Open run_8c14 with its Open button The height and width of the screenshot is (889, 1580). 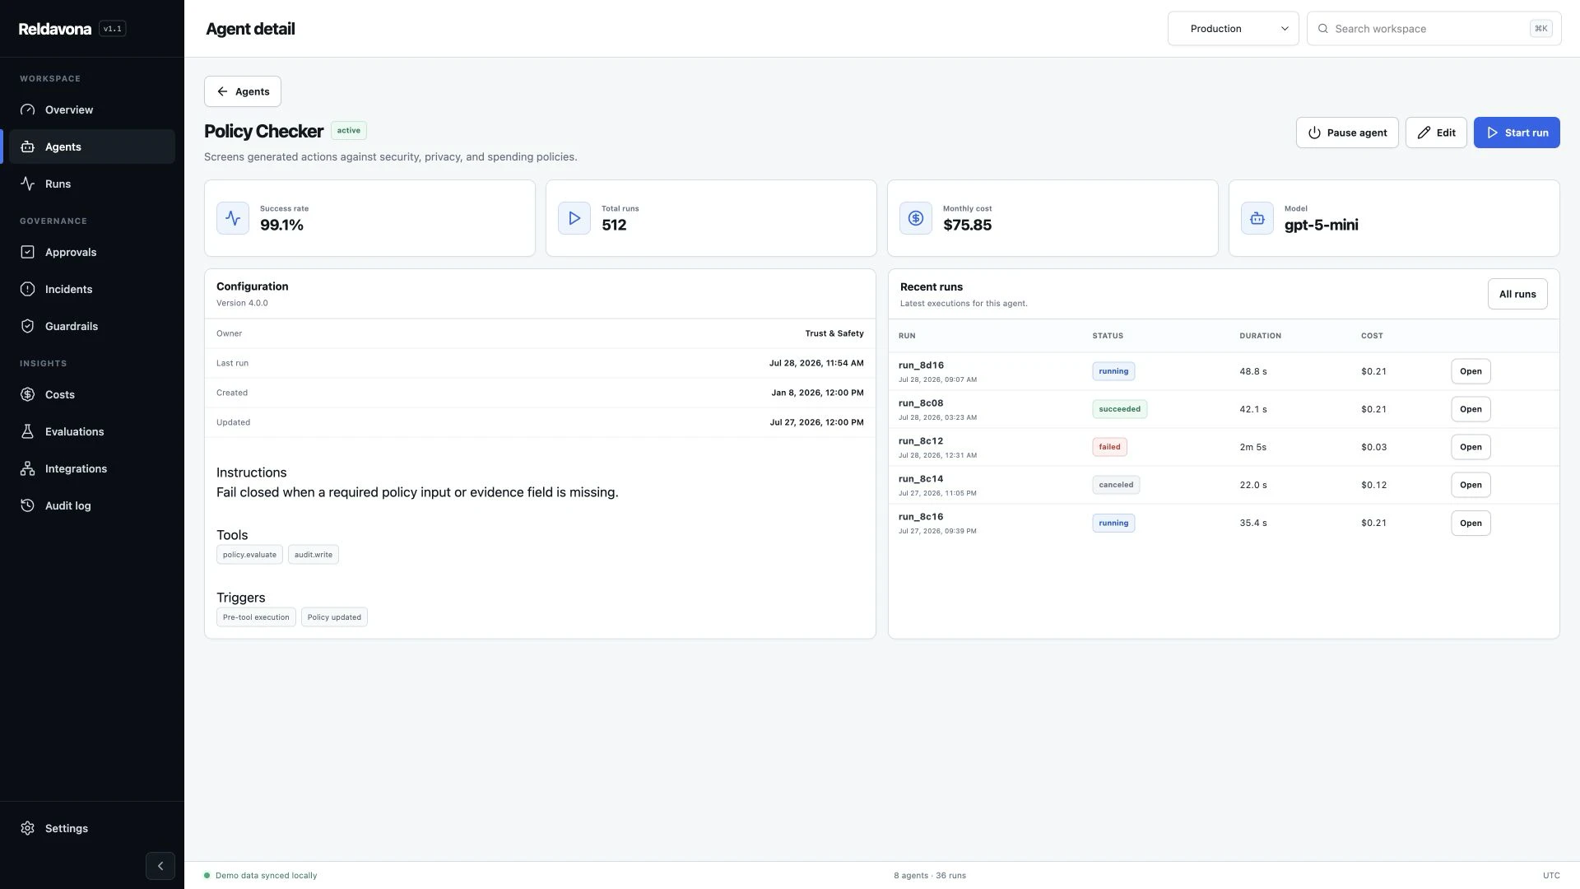(x=1471, y=485)
